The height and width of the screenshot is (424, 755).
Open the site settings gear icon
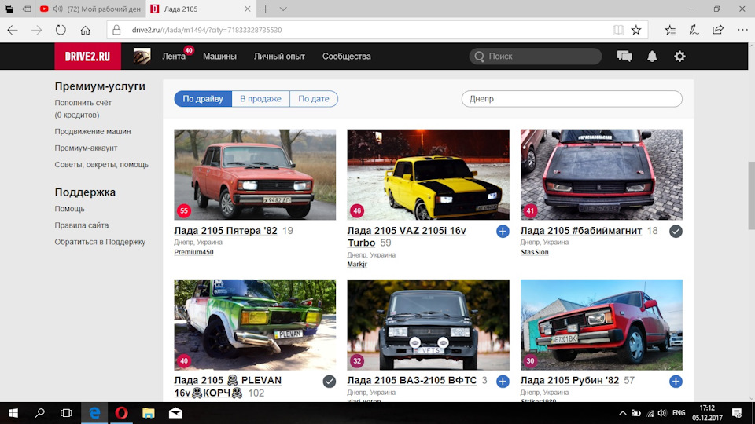coord(679,57)
